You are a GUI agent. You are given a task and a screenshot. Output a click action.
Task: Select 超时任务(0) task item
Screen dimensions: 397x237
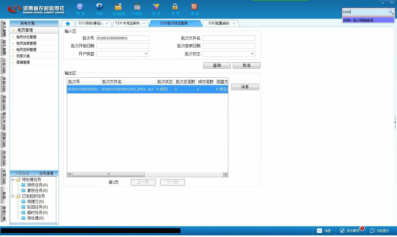click(35, 212)
